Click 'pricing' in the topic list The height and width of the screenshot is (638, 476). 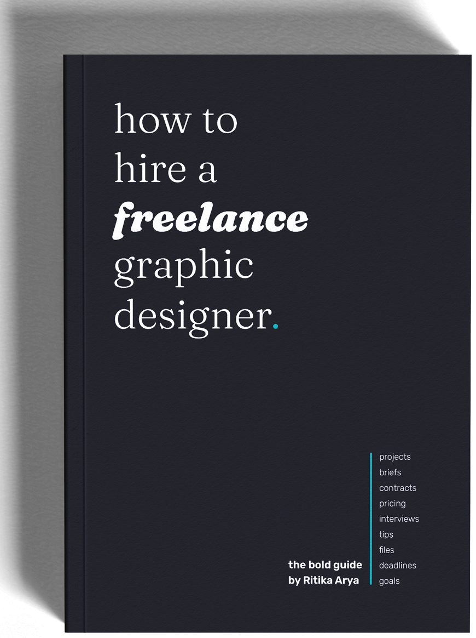pyautogui.click(x=392, y=504)
